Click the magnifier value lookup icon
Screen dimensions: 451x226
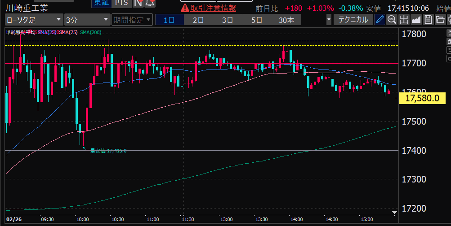click(392, 20)
